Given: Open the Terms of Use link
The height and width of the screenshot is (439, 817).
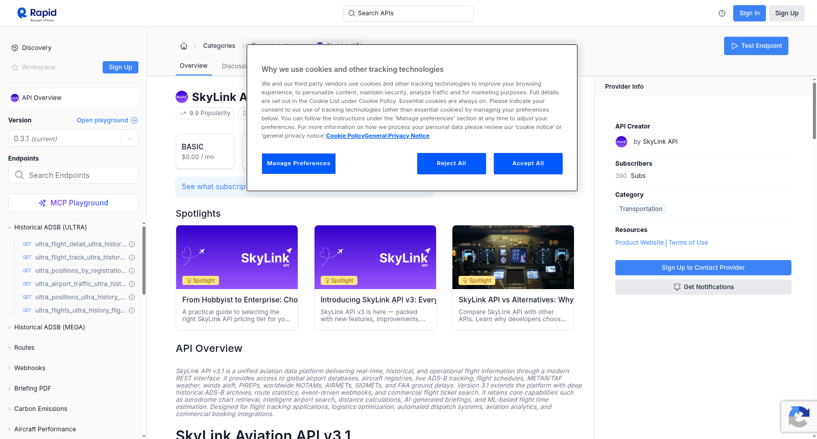Looking at the screenshot, I should [688, 243].
